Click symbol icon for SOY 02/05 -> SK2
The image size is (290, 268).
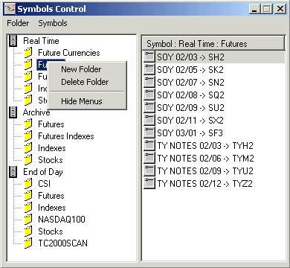point(149,69)
